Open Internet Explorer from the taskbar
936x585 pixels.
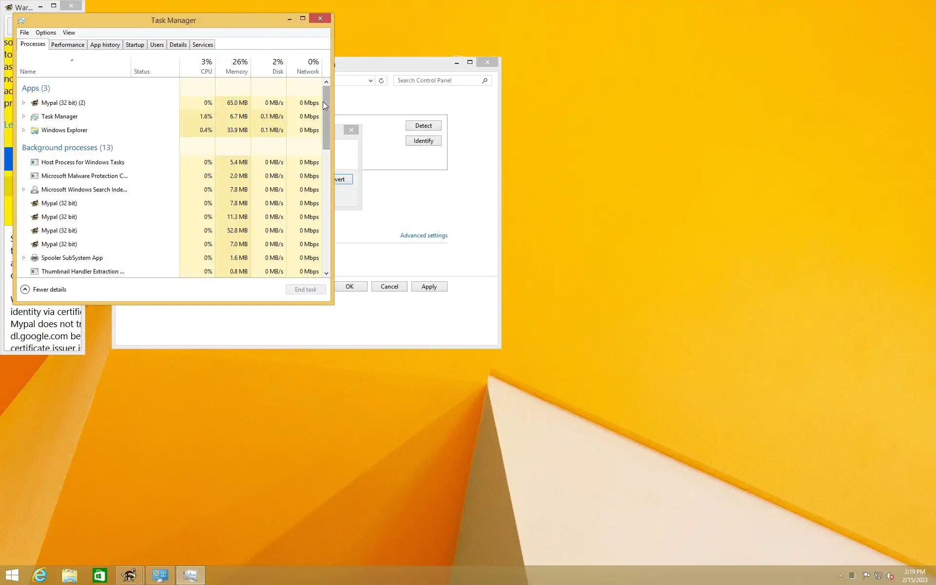coord(39,575)
